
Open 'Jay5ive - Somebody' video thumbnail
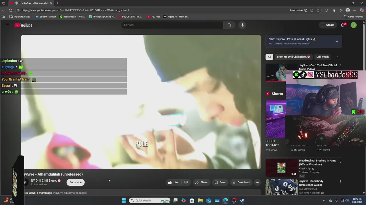tap(282, 187)
